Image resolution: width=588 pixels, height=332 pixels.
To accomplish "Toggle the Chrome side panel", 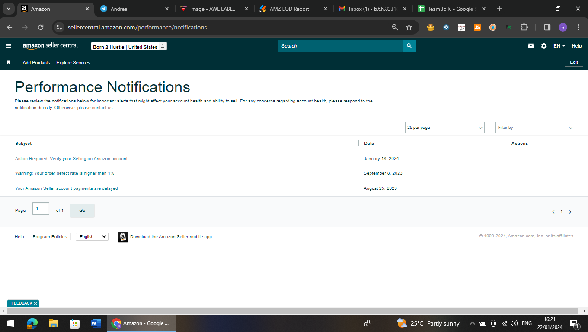I will [x=547, y=27].
